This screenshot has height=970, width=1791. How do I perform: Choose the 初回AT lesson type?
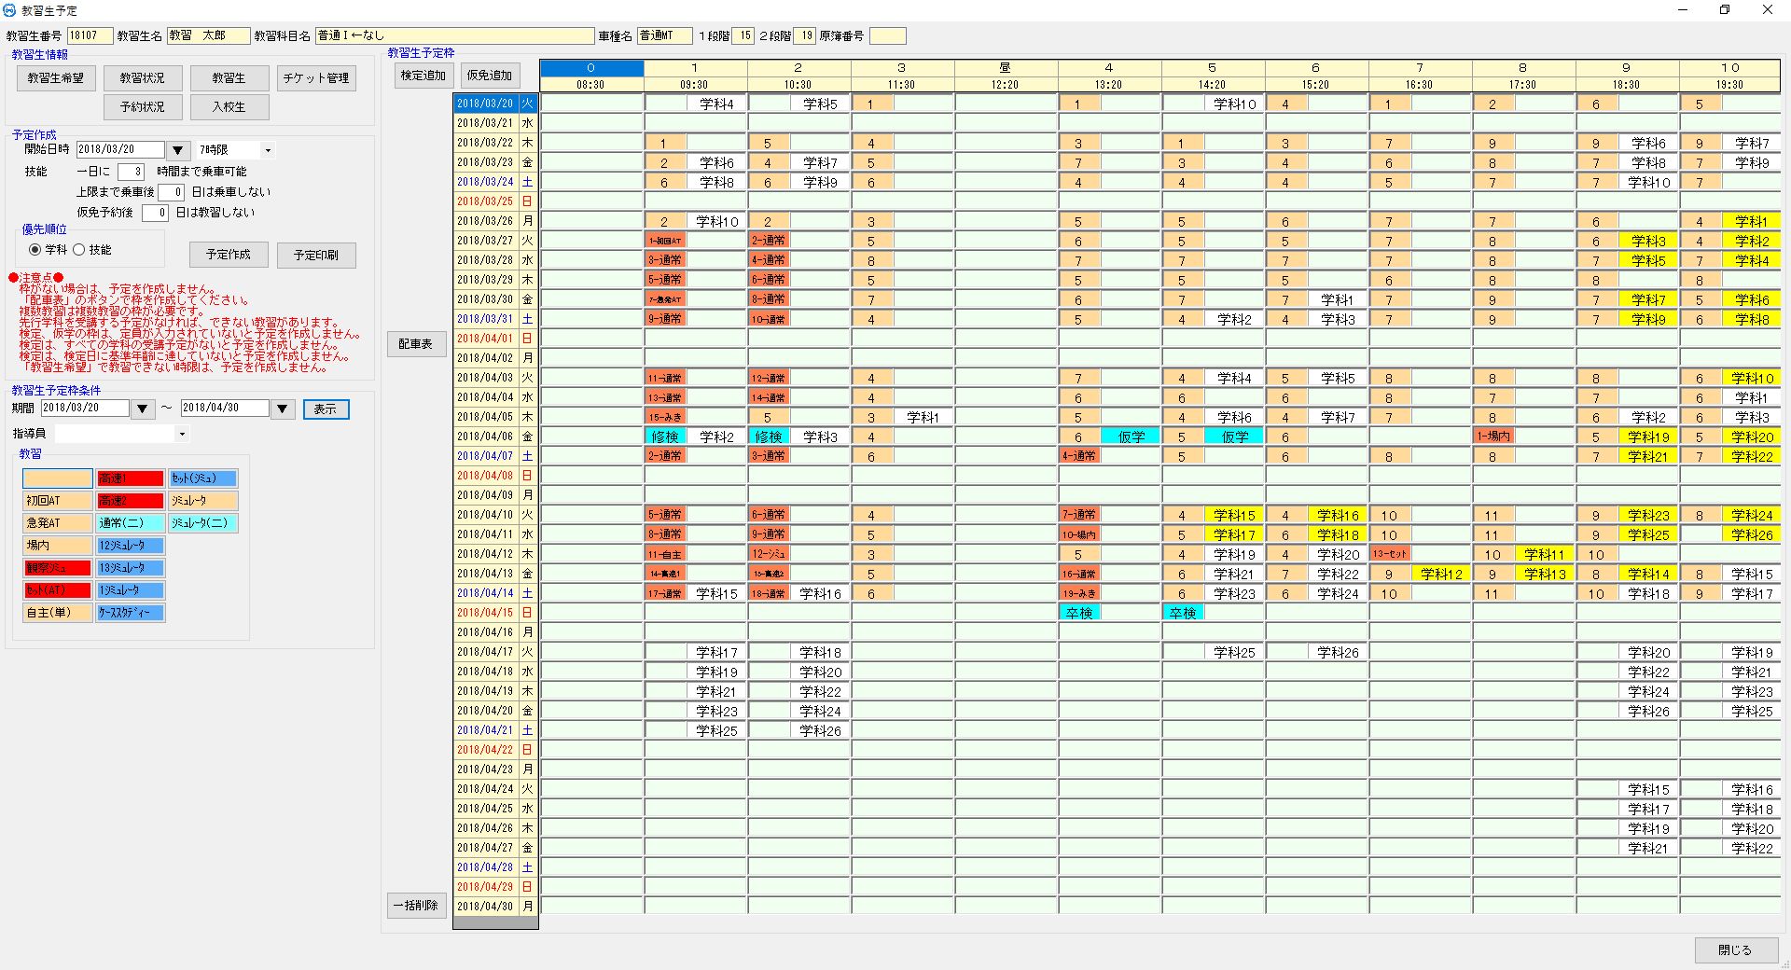(x=58, y=501)
